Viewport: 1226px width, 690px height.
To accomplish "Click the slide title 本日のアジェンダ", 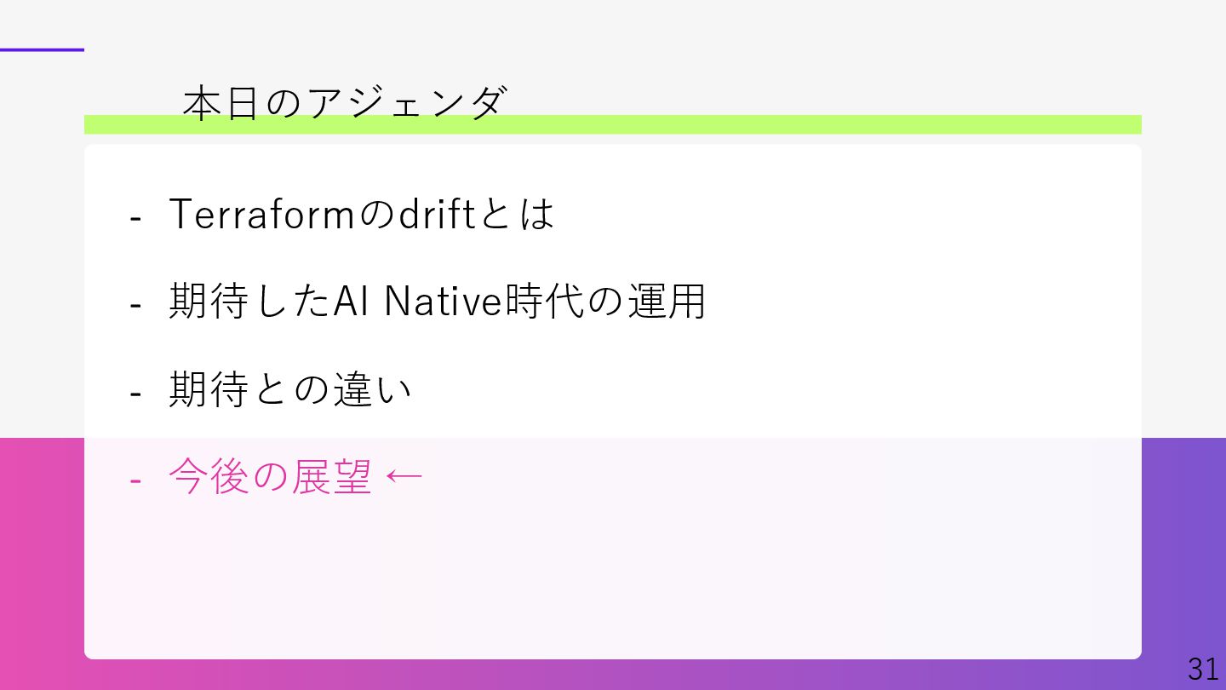I will click(x=345, y=103).
